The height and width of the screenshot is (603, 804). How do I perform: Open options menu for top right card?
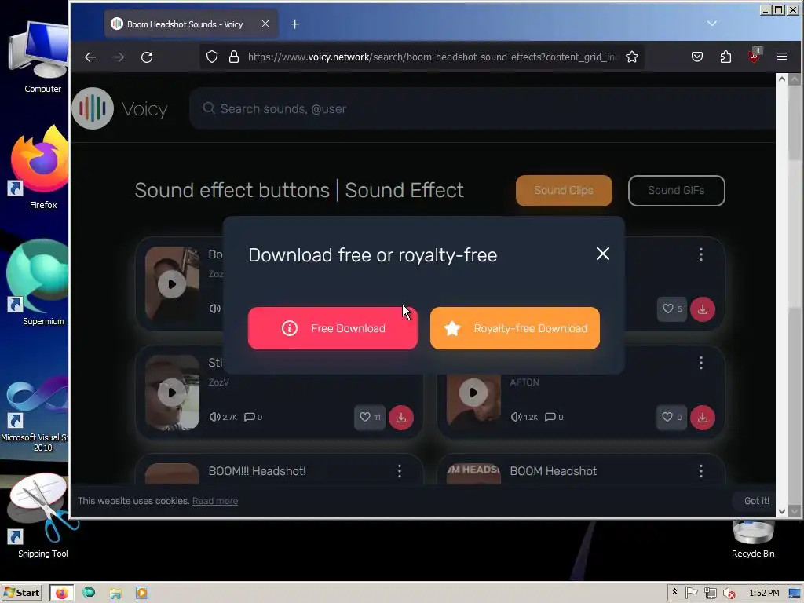(x=700, y=254)
